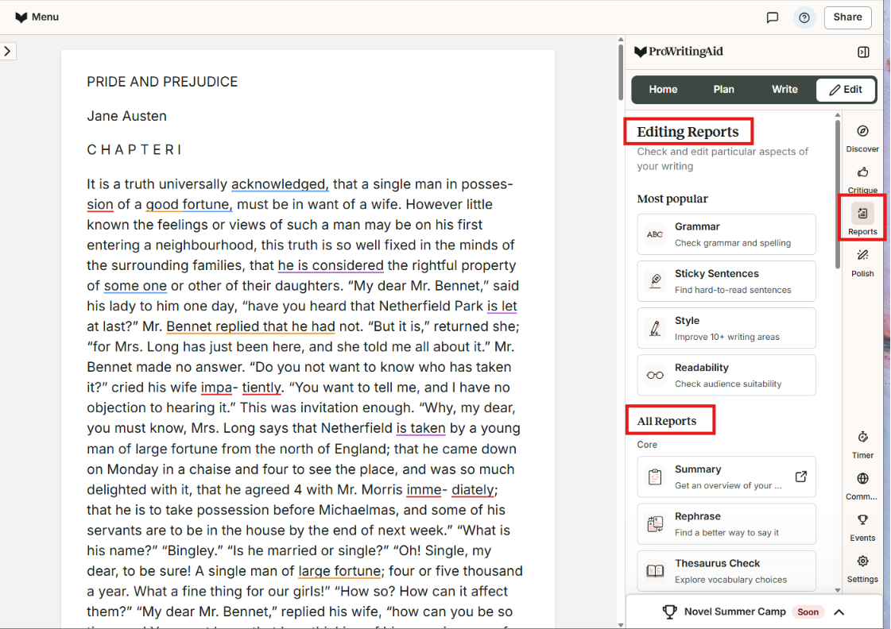Switch to the Plan tab

[x=723, y=90]
